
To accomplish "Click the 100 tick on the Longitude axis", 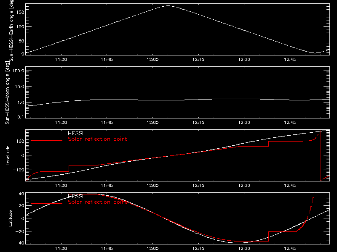I will (x=21, y=141).
